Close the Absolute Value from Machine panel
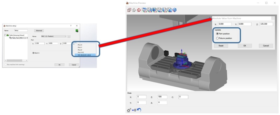Image resolution: width=280 pixels, height=115 pixels. pyautogui.click(x=273, y=18)
